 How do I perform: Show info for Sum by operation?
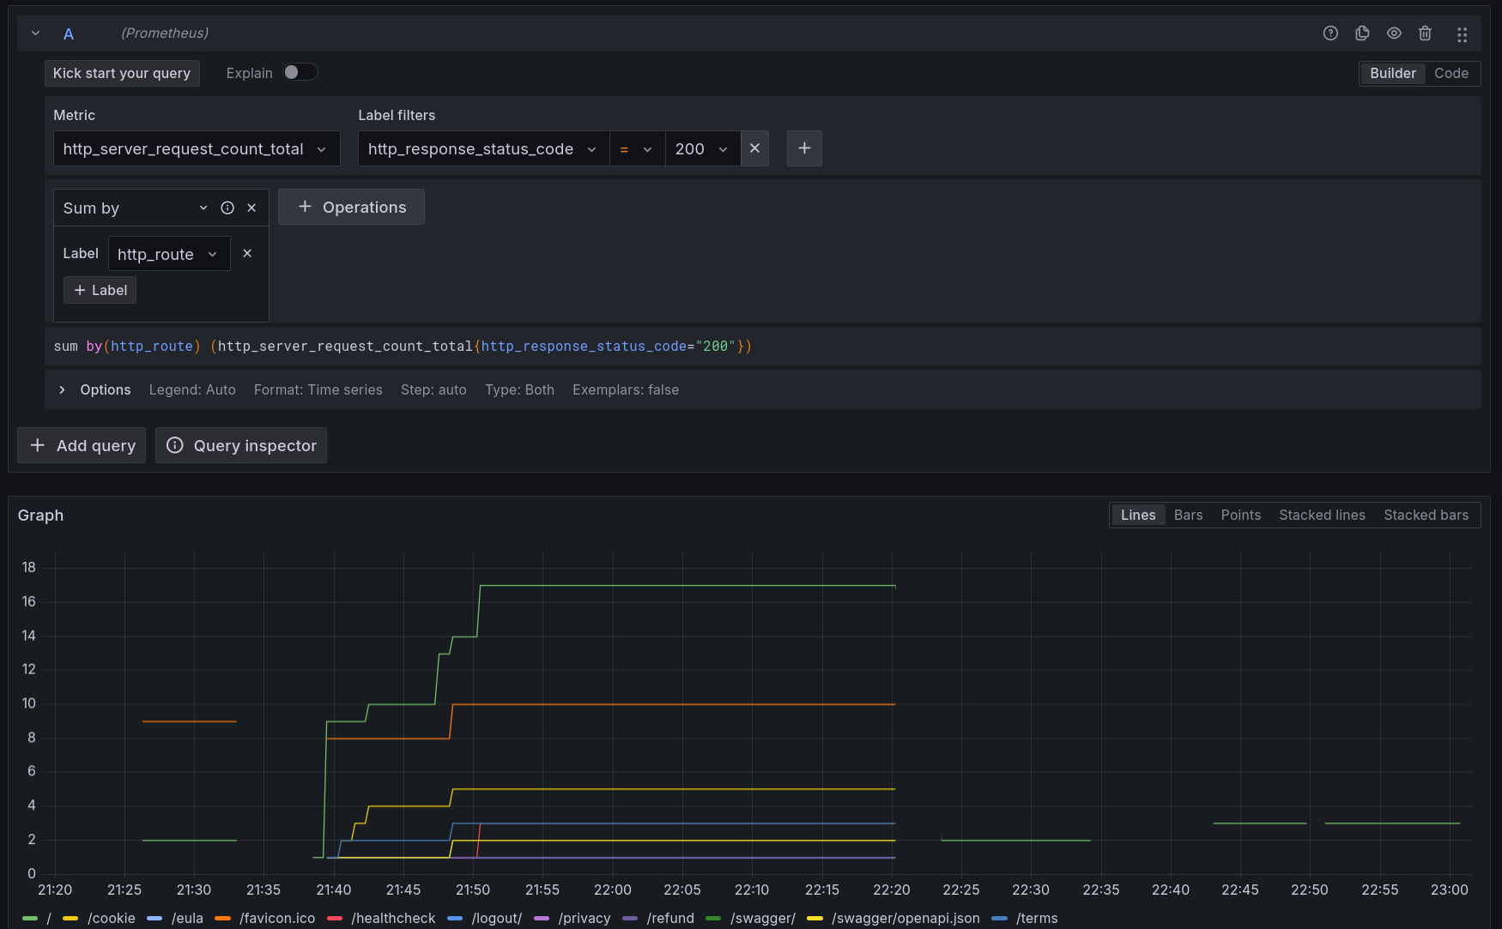pos(227,208)
